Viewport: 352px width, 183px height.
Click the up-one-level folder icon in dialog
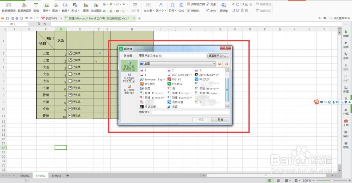(219, 64)
